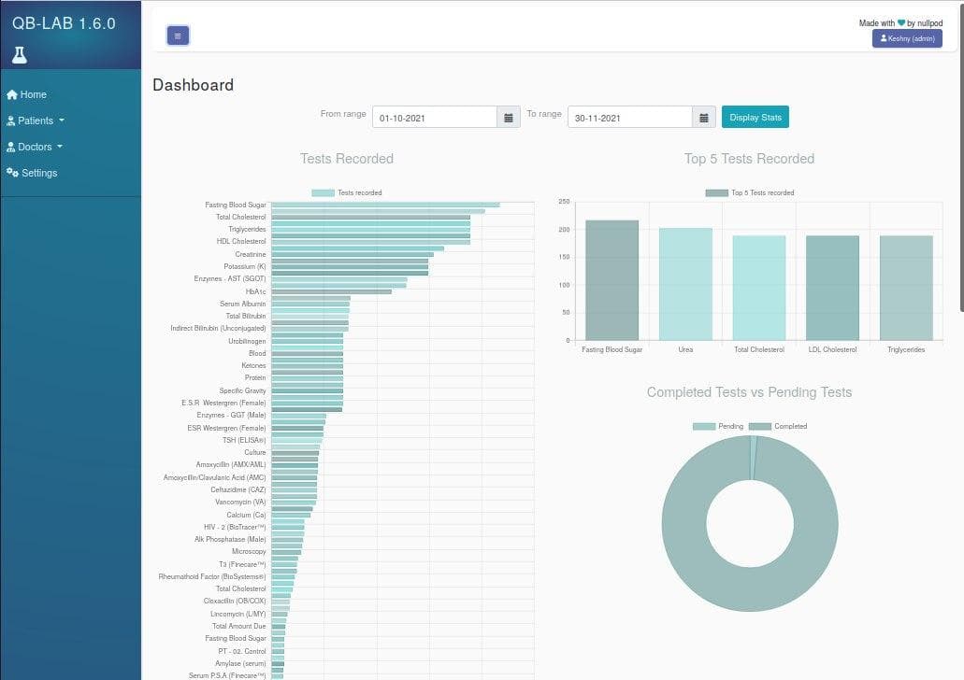964x680 pixels.
Task: Toggle Pending legend in doughnut chart
Action: [x=718, y=427]
